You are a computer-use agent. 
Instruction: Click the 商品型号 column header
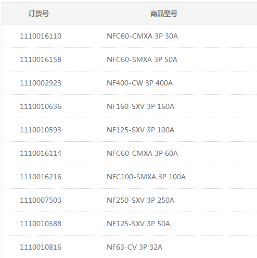pyautogui.click(x=164, y=14)
